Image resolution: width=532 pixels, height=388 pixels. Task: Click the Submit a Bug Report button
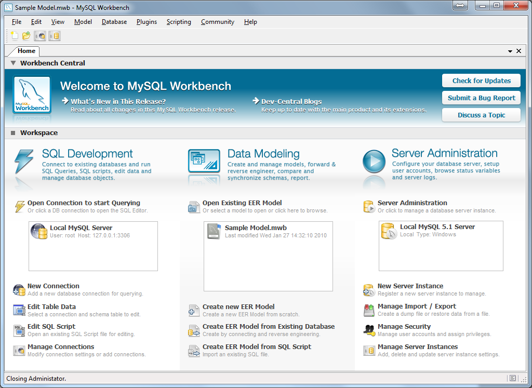click(x=481, y=98)
